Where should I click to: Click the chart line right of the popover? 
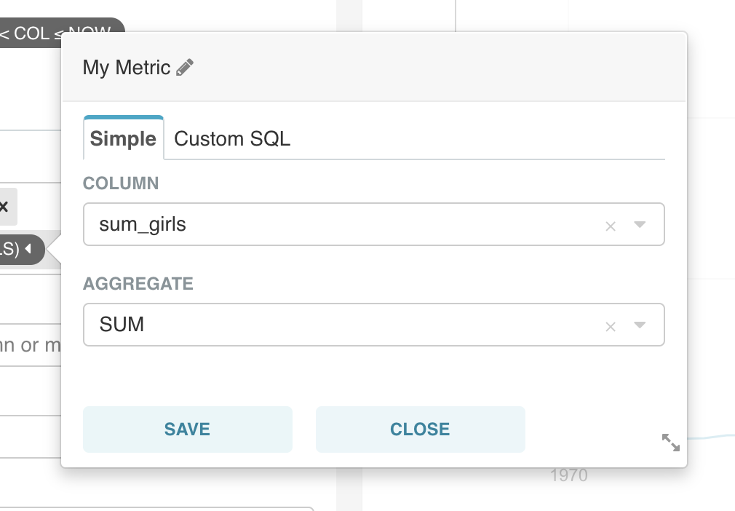tap(712, 436)
